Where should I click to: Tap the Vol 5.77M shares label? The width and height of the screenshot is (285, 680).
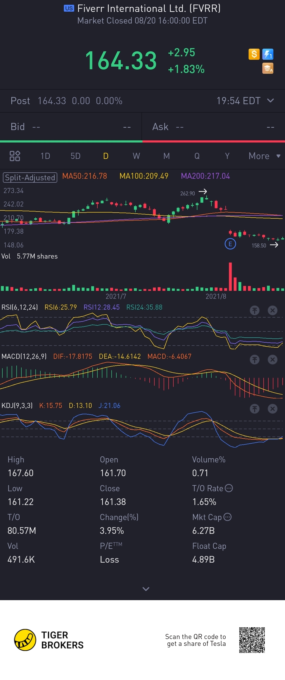tap(30, 256)
